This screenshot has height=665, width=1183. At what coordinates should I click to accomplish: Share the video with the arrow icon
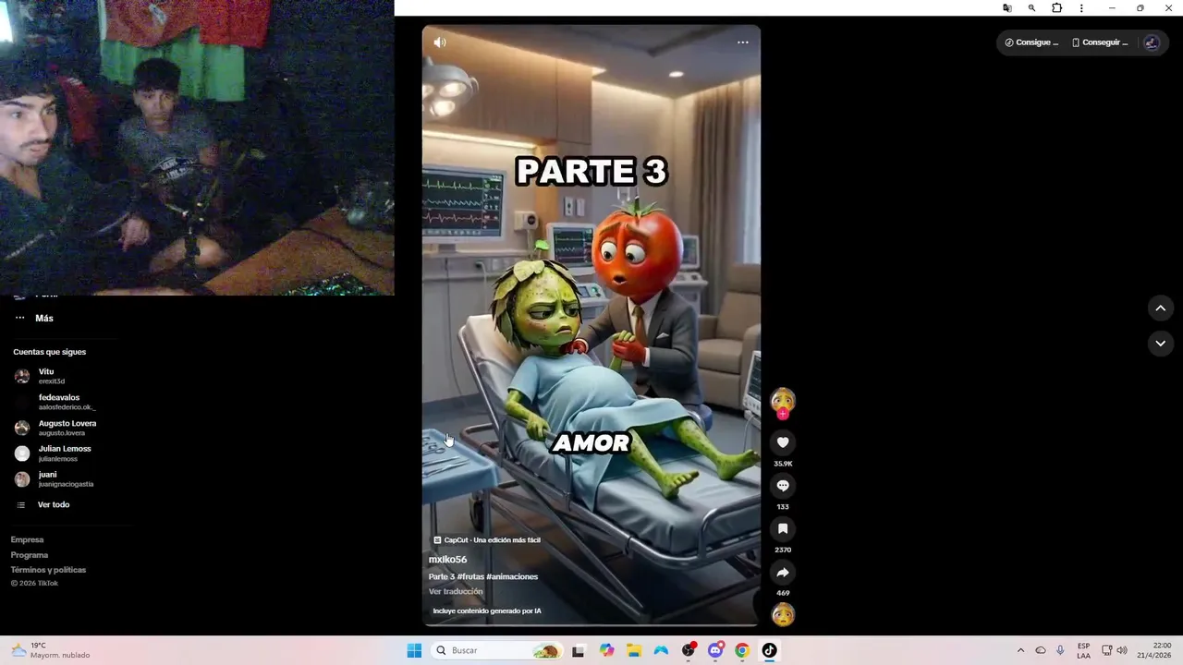click(783, 573)
